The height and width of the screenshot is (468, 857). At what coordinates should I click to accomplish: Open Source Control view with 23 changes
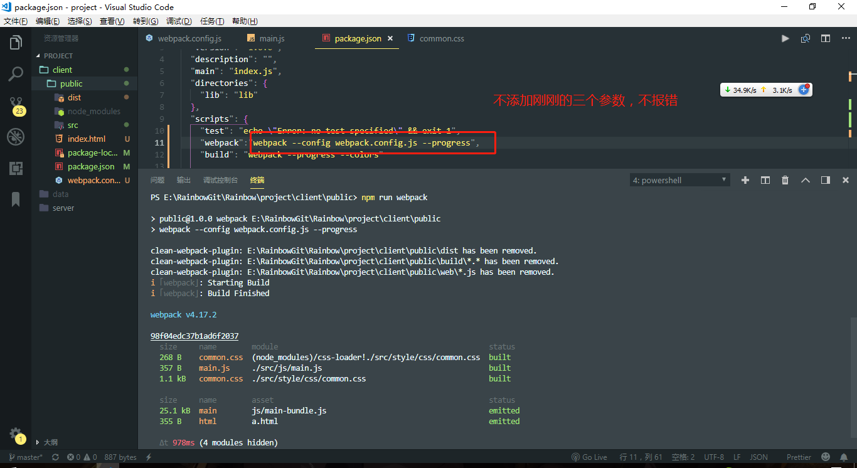coord(16,105)
